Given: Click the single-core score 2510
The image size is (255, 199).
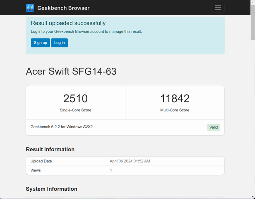Looking at the screenshot, I should (75, 98).
